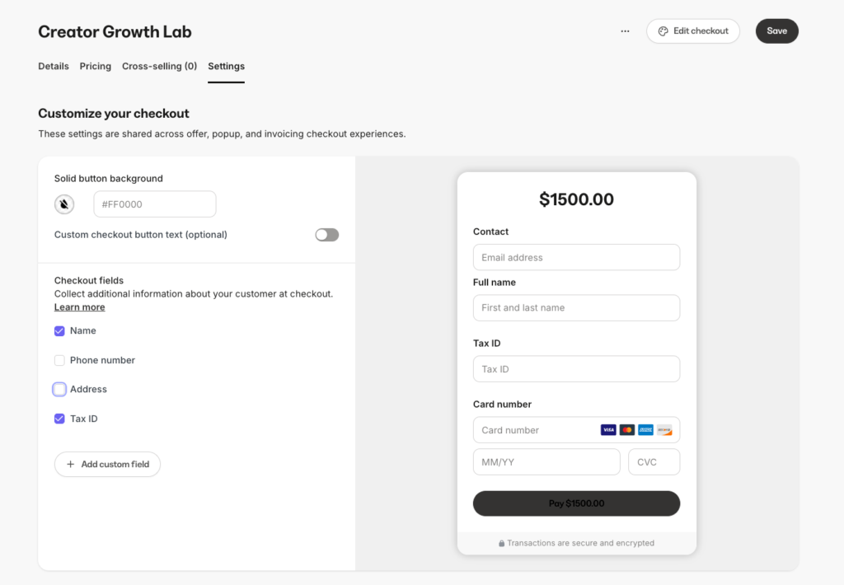The width and height of the screenshot is (844, 585).
Task: Click the Discover card icon
Action: pos(664,429)
